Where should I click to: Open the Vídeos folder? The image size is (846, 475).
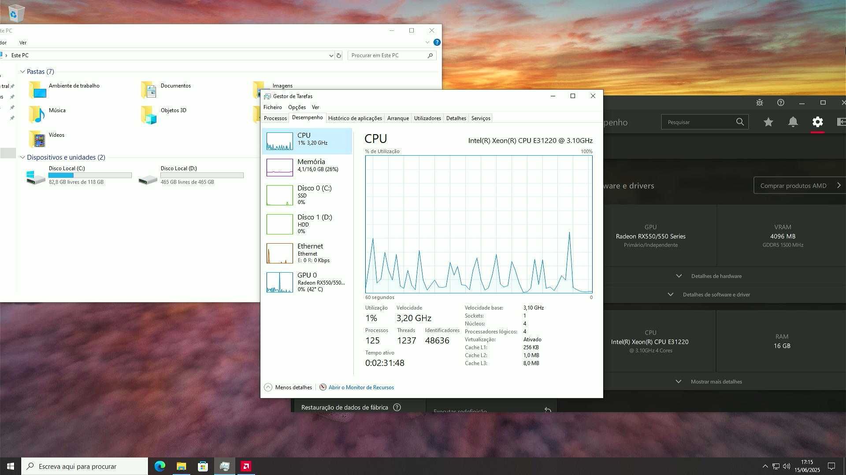coord(47,139)
